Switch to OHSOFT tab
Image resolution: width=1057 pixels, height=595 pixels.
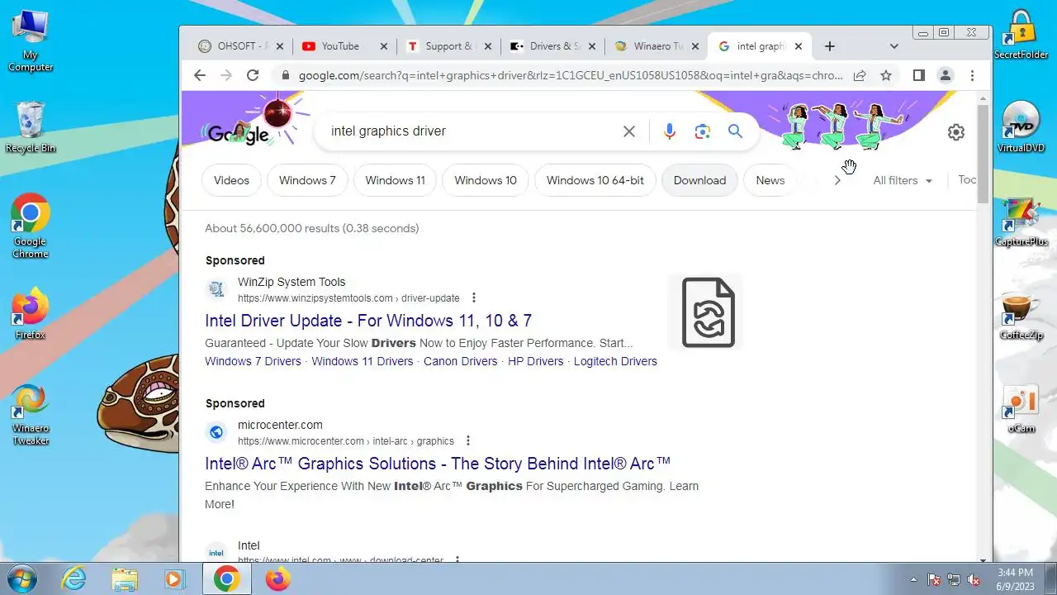tap(241, 46)
